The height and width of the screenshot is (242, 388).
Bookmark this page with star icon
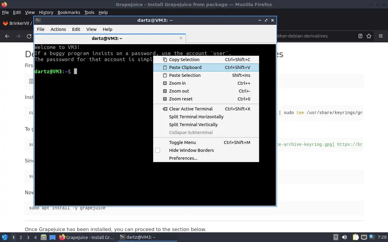[369, 36]
